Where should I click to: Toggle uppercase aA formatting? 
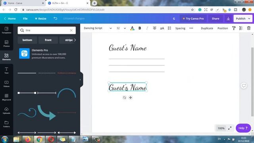162,28
